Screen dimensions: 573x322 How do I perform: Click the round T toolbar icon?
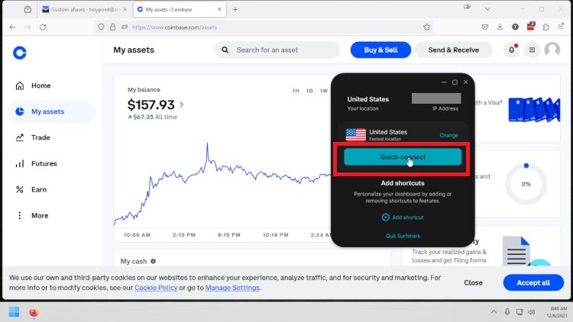tap(515, 27)
